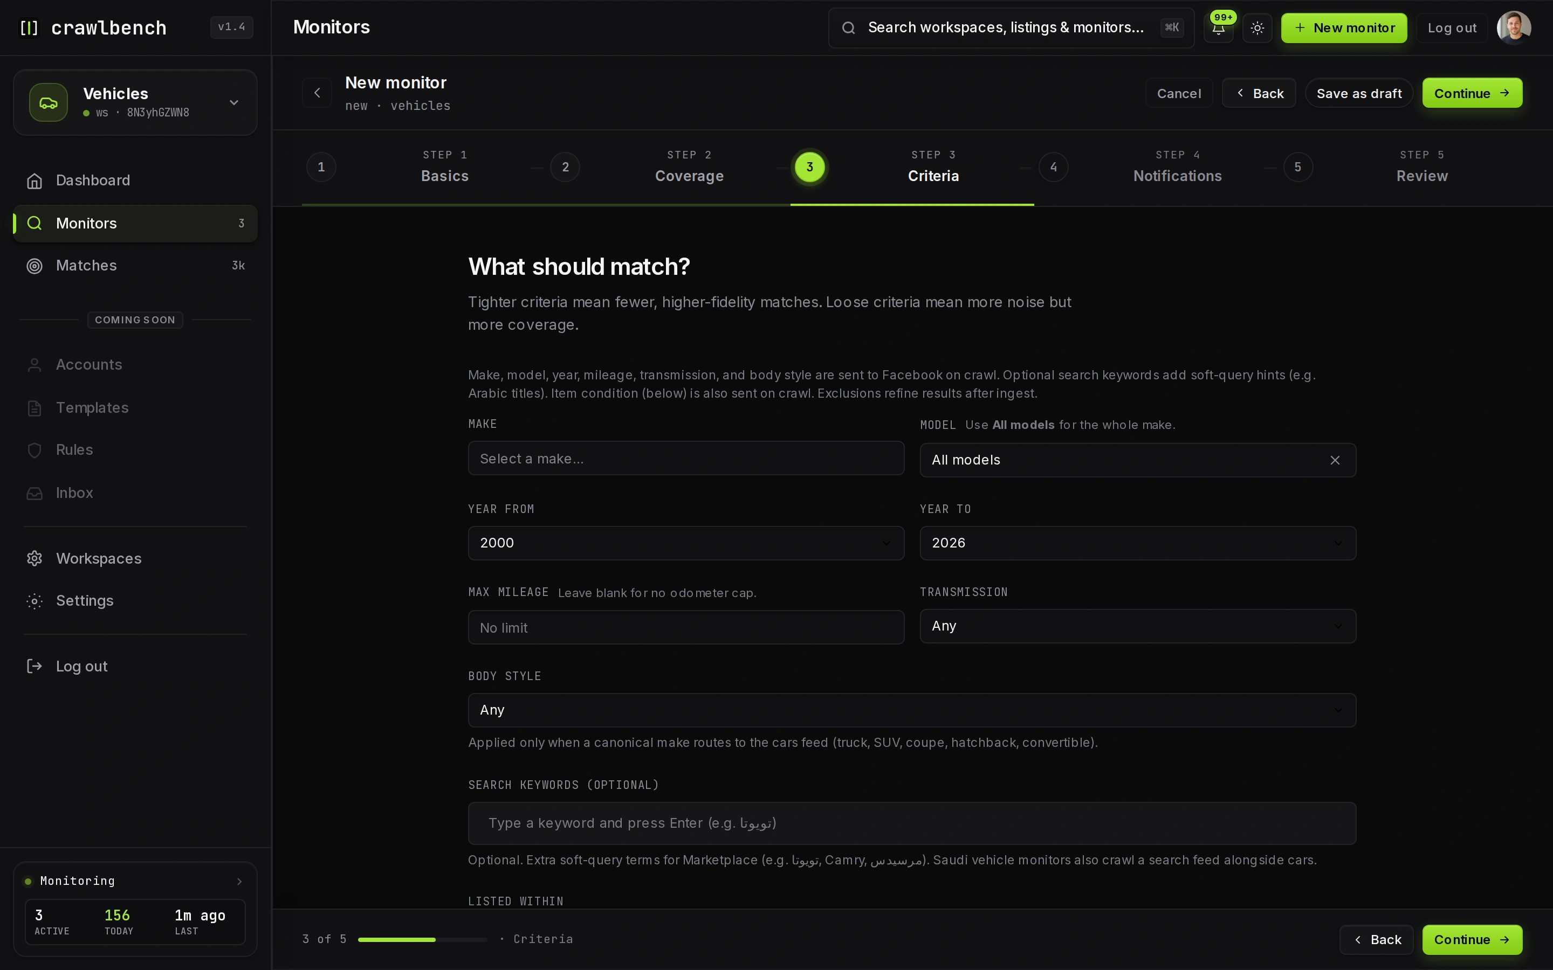1553x970 pixels.
Task: Click step circle number 4
Action: [x=1054, y=167]
